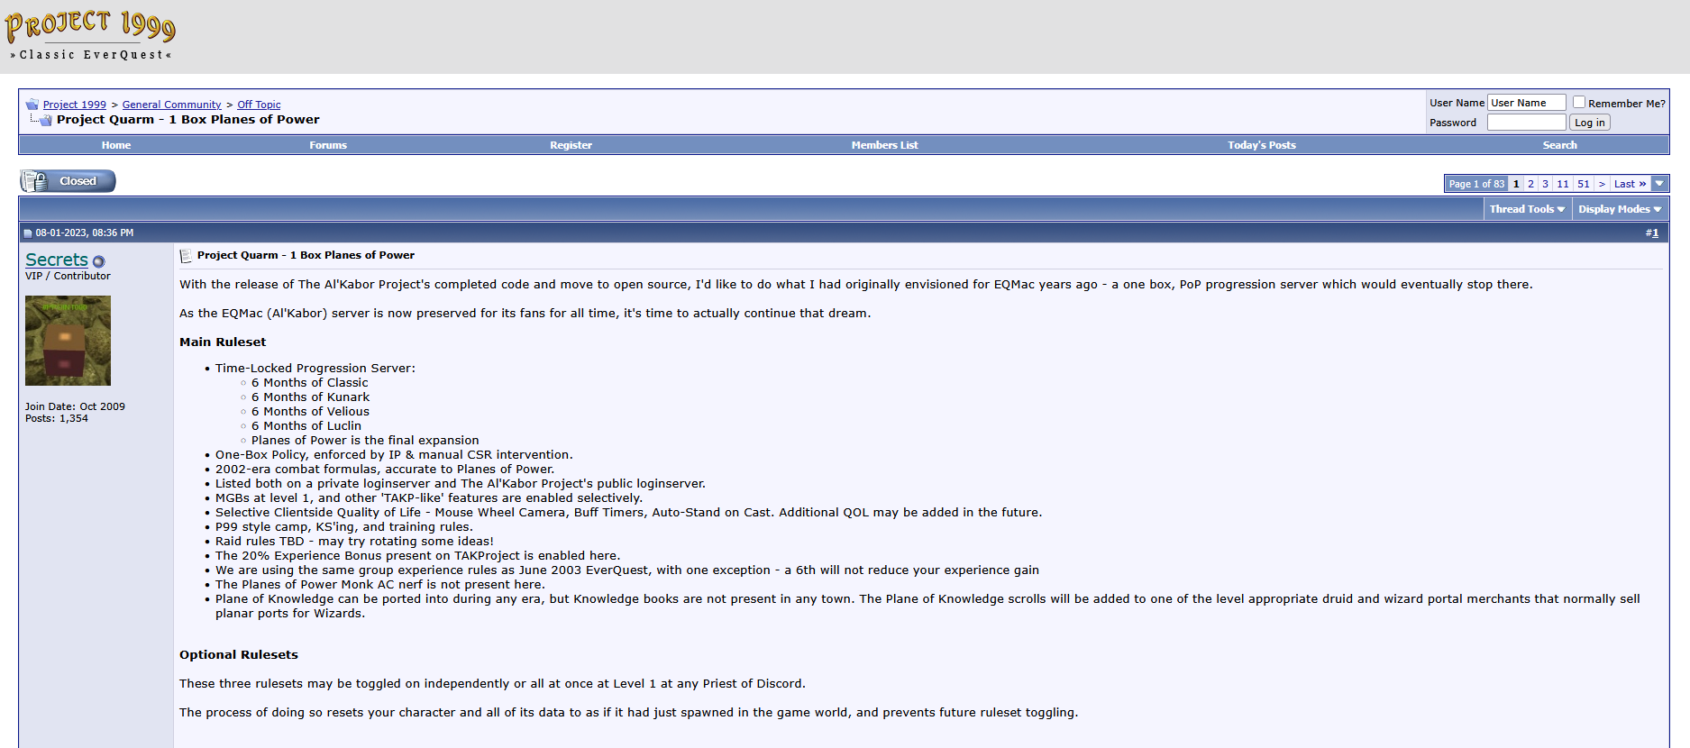Screen dimensions: 1690x748
Task: Click the '6 Months of Luclin' list item
Action: point(306,426)
